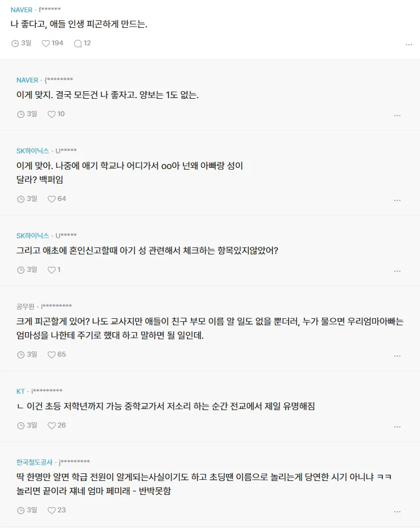This screenshot has height=528, width=420.
Task: Open the ellipsis menu on the first SK하이닉스 comment
Action: 397,200
